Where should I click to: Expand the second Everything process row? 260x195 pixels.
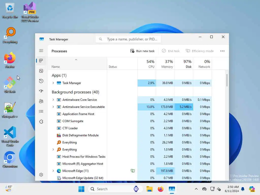click(53, 149)
